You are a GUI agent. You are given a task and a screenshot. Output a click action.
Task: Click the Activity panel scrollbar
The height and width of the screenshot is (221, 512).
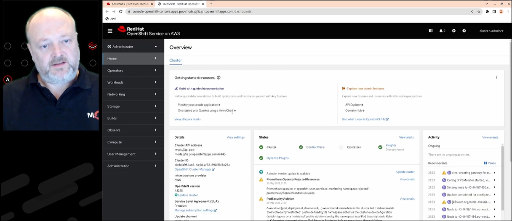[x=502, y=176]
